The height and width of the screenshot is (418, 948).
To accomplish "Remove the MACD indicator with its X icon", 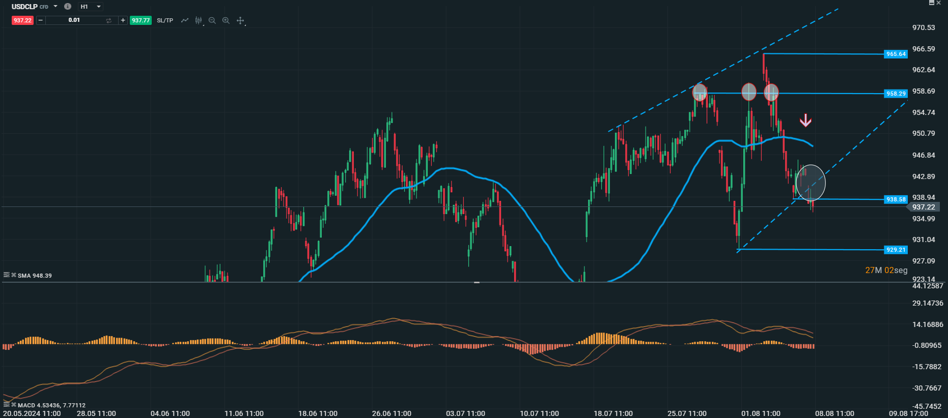I will (14, 405).
